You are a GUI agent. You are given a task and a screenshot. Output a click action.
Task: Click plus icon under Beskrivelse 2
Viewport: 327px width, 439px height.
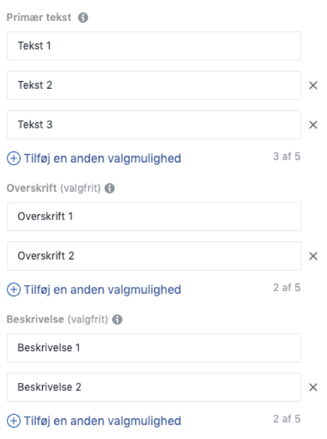(x=14, y=421)
